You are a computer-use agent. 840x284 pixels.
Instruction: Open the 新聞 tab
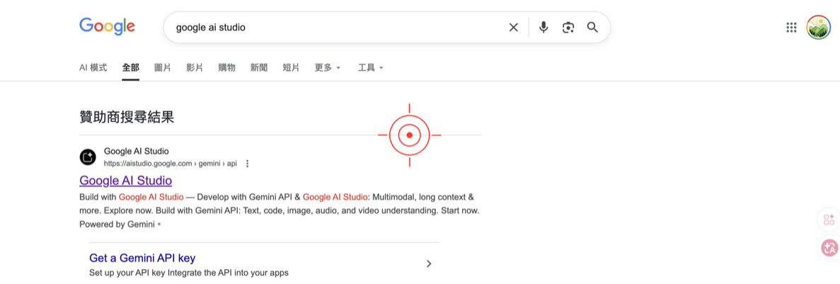pyautogui.click(x=259, y=67)
